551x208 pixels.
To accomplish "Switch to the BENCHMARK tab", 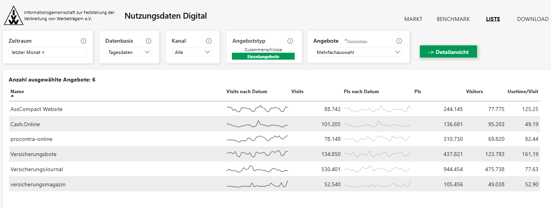I will pyautogui.click(x=453, y=19).
